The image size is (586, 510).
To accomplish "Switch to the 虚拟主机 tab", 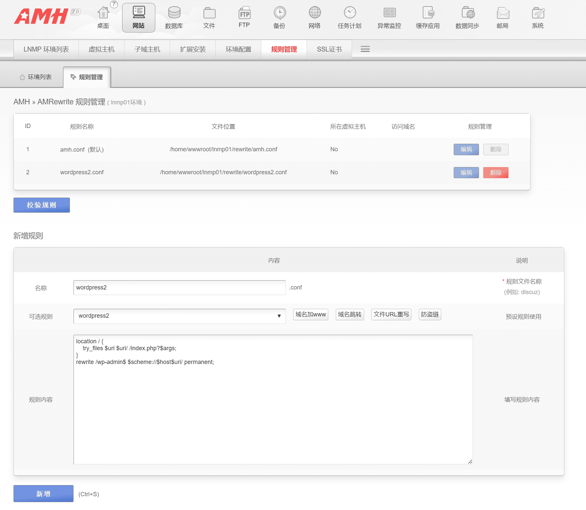I will pos(101,49).
